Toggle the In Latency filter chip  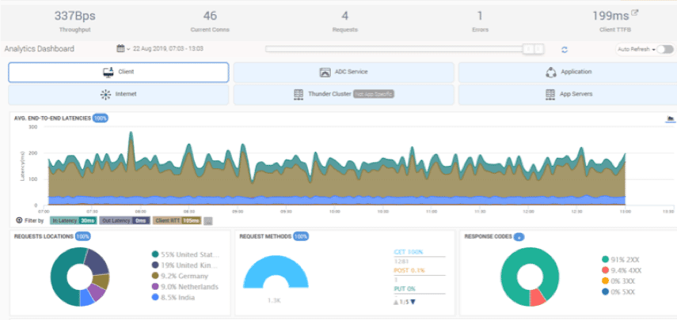click(74, 220)
